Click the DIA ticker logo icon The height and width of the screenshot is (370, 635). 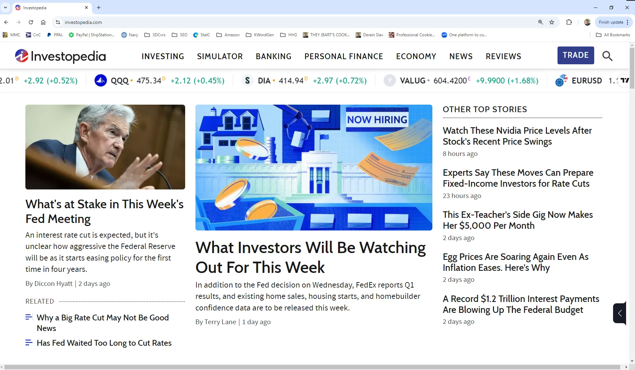[248, 81]
